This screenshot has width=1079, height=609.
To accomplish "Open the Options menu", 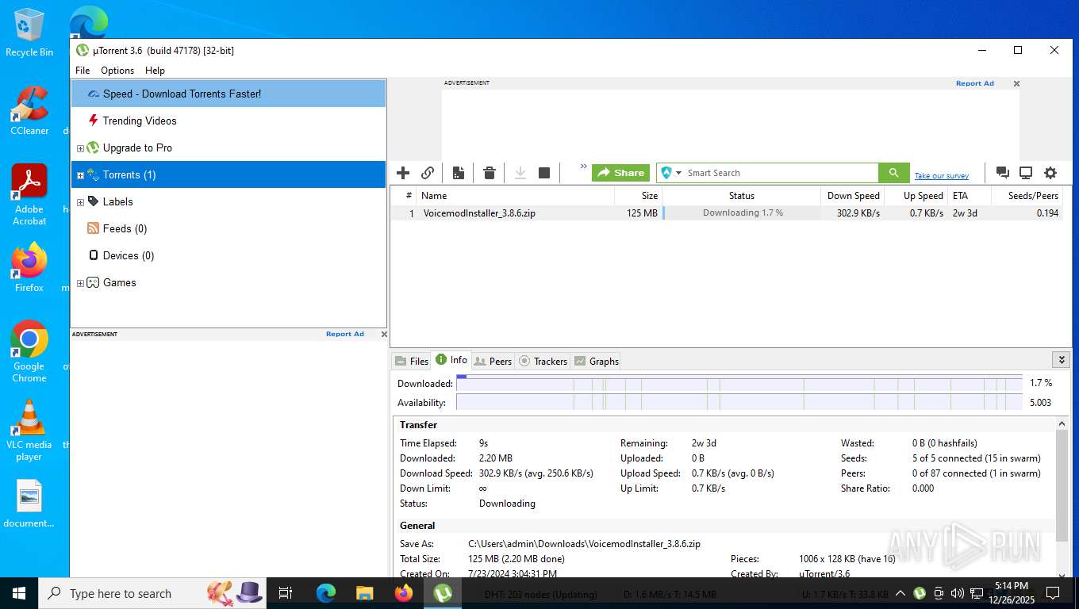I will (117, 71).
